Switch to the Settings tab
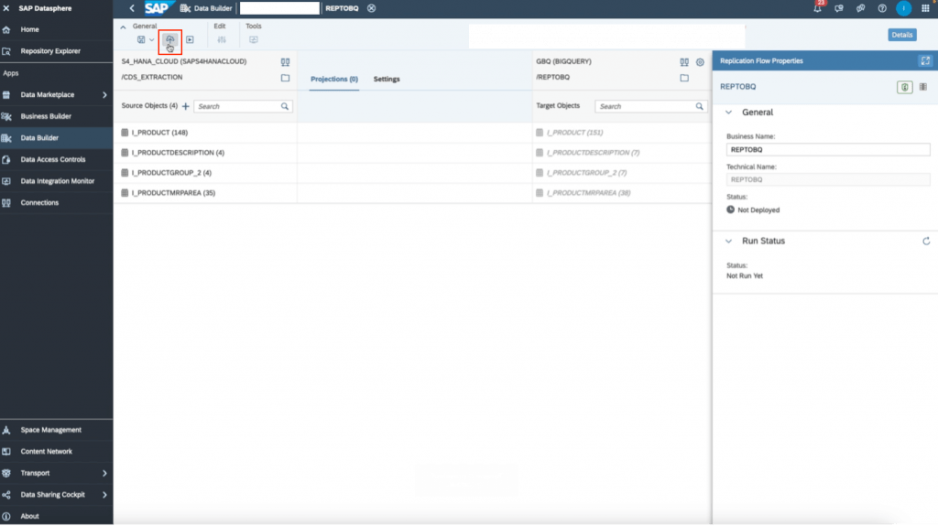Screen dimensions: 938x526 click(387, 79)
